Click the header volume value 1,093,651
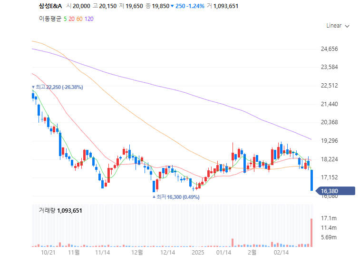Viewport: 359px width, 265px height. tap(226, 6)
